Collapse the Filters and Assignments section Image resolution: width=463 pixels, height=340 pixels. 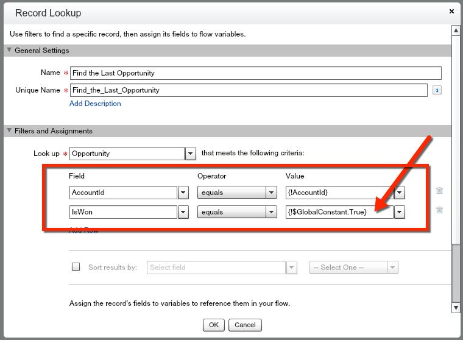[9, 130]
